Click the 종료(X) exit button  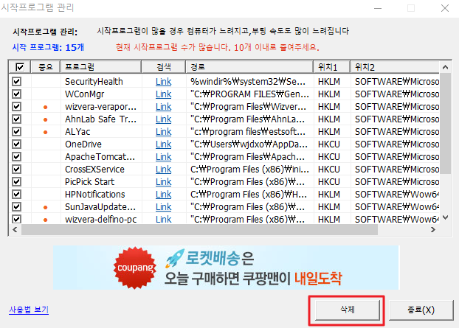[x=421, y=310]
